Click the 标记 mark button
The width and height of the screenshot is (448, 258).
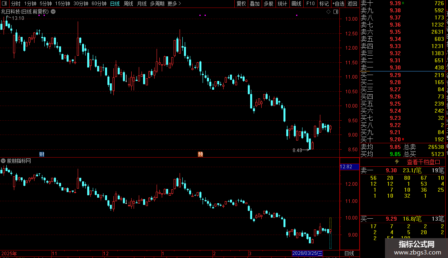pyautogui.click(x=324, y=4)
